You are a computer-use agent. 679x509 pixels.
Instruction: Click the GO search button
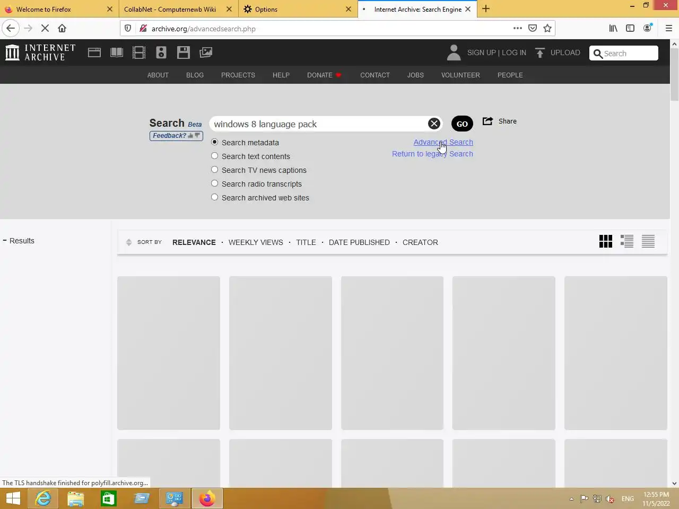click(x=462, y=124)
